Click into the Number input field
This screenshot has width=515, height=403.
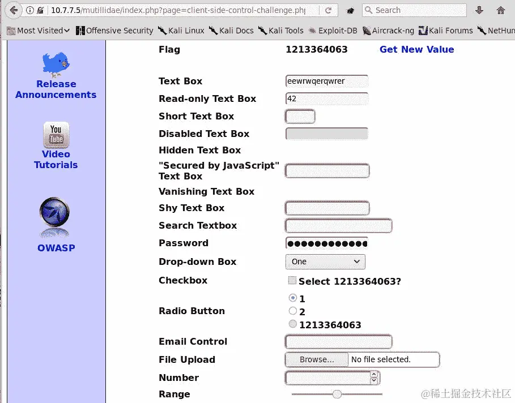pyautogui.click(x=328, y=378)
